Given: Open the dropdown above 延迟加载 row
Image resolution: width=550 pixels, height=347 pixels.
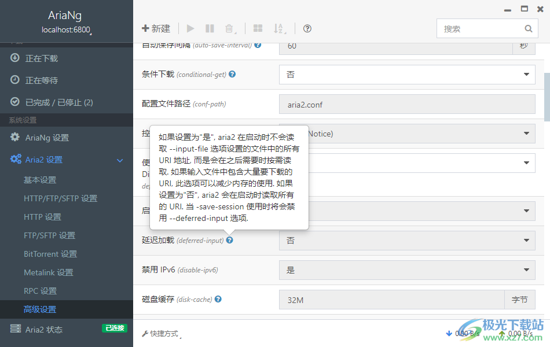Looking at the screenshot, I should (421, 211).
